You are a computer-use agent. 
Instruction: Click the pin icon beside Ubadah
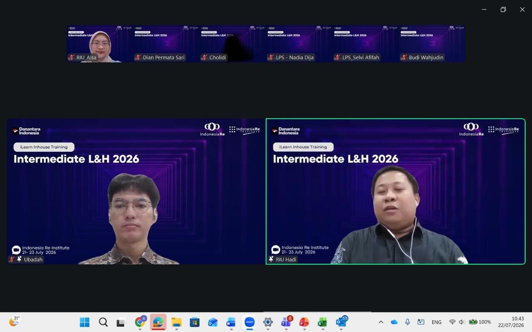click(x=19, y=259)
